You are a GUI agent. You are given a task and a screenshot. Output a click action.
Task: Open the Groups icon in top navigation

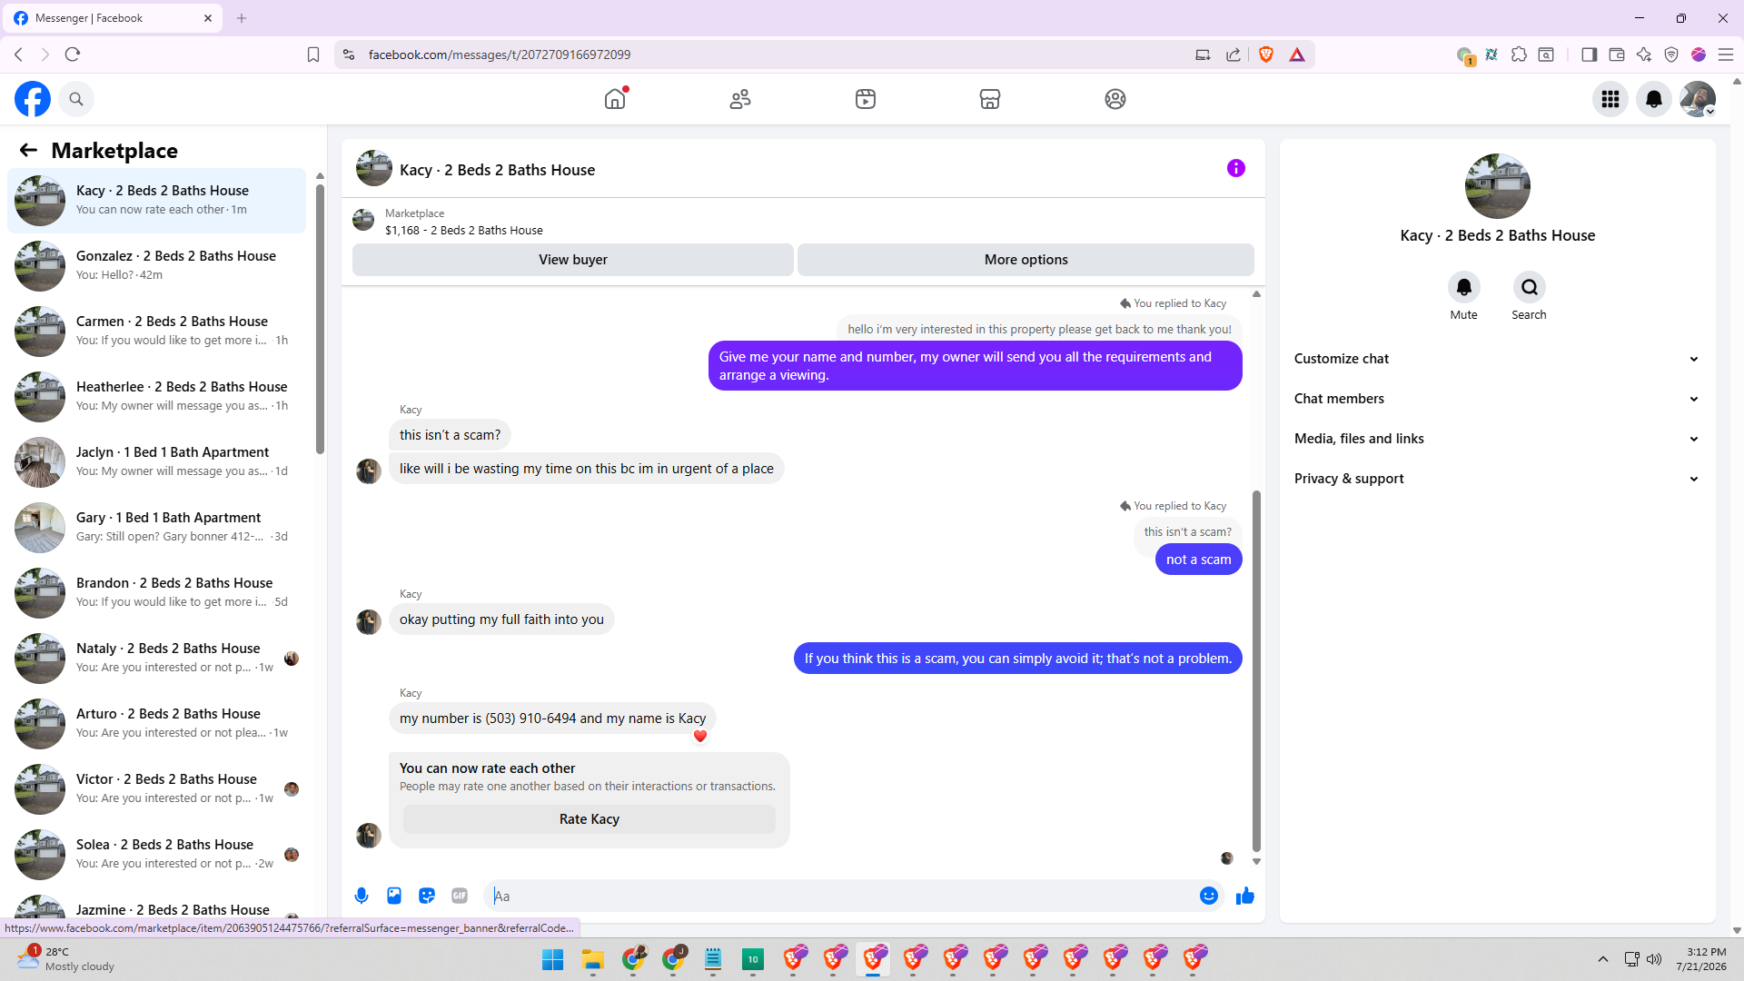click(1115, 99)
